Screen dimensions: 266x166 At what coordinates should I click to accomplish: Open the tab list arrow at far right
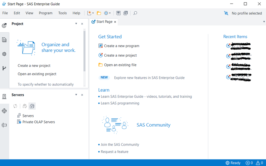[x=264, y=22]
